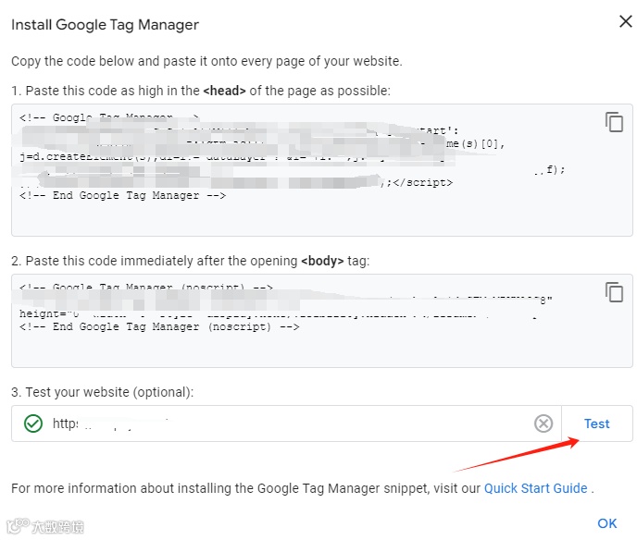This screenshot has width=637, height=540.
Task: Copy the head code snippet
Action: [x=614, y=122]
